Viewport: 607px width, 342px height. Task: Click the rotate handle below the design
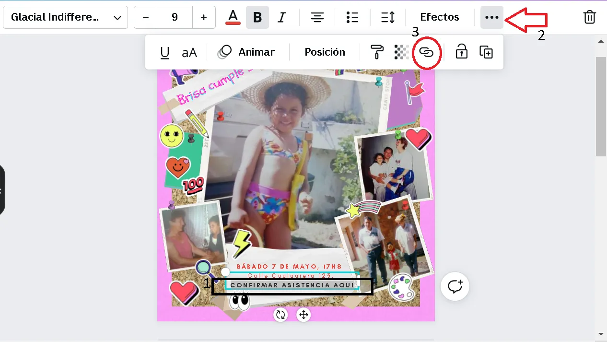280,315
